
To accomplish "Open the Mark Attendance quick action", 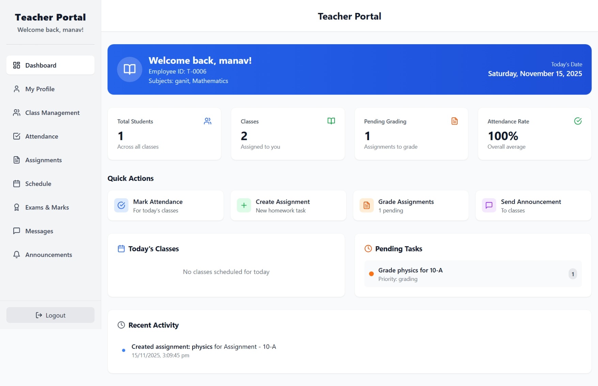I will [x=165, y=205].
